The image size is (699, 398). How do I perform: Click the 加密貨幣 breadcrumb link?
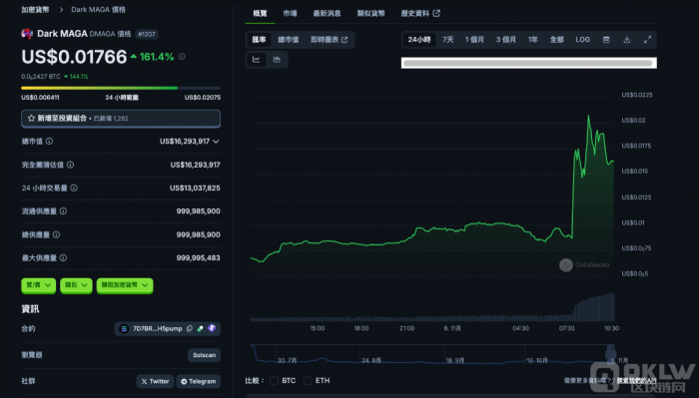click(35, 9)
